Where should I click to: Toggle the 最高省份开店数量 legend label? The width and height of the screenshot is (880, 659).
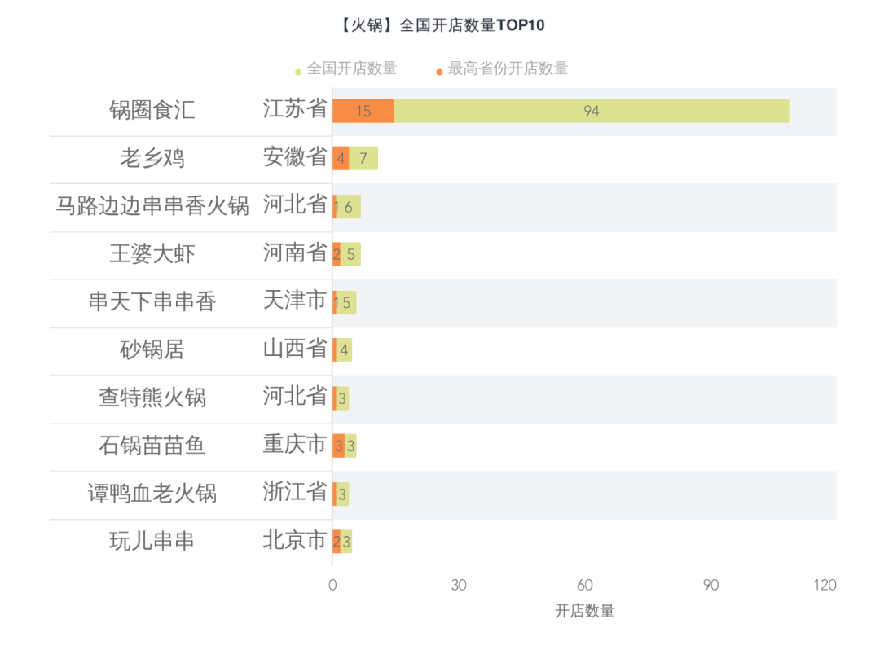(508, 68)
